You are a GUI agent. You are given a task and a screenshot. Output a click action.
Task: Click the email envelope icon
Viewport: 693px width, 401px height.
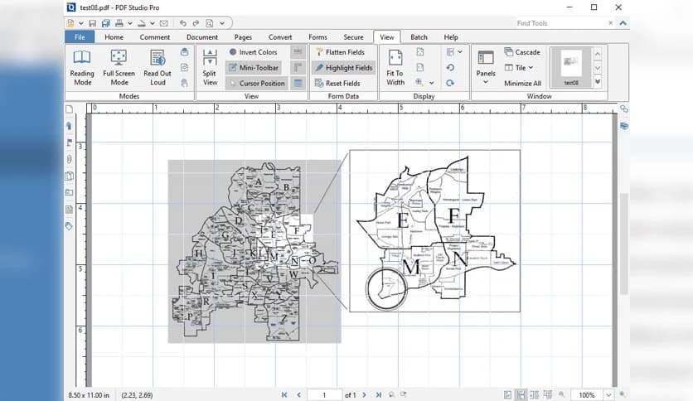164,23
